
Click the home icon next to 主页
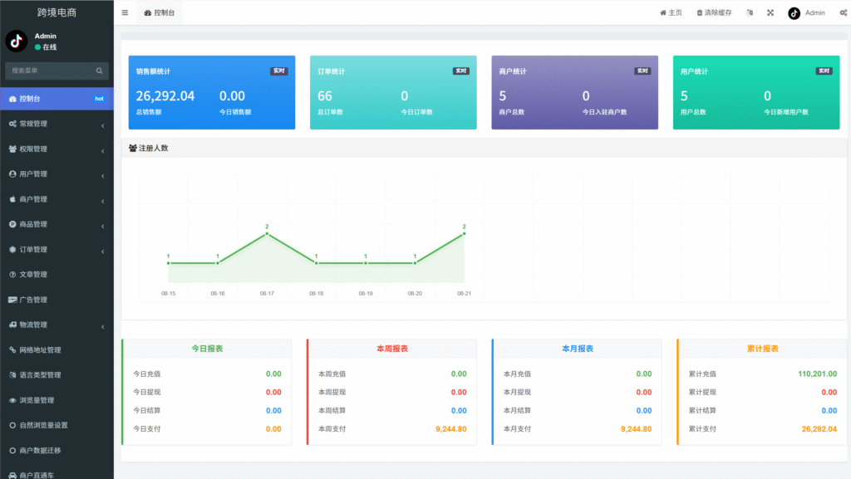663,13
